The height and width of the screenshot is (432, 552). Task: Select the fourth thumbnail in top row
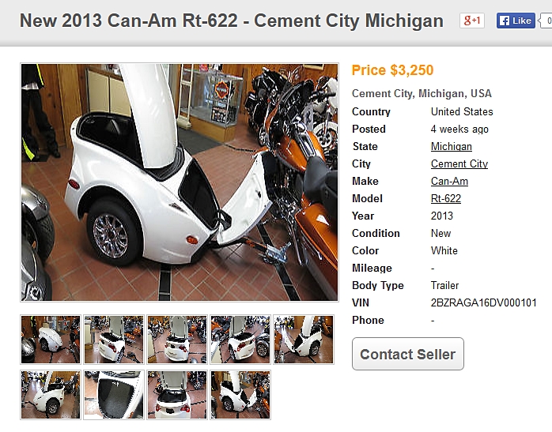[x=240, y=340]
